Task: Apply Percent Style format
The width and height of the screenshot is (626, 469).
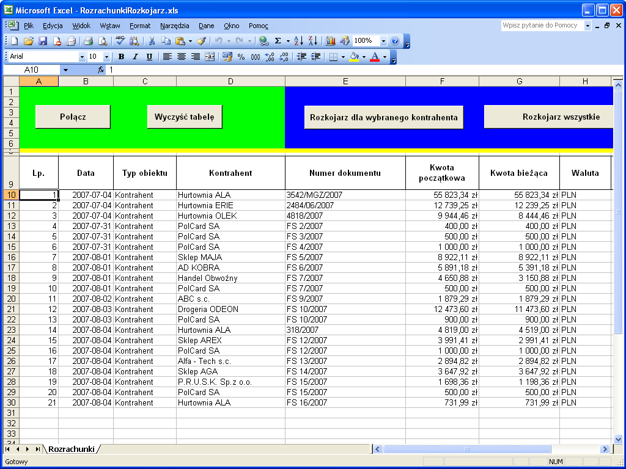Action: pyautogui.click(x=241, y=57)
